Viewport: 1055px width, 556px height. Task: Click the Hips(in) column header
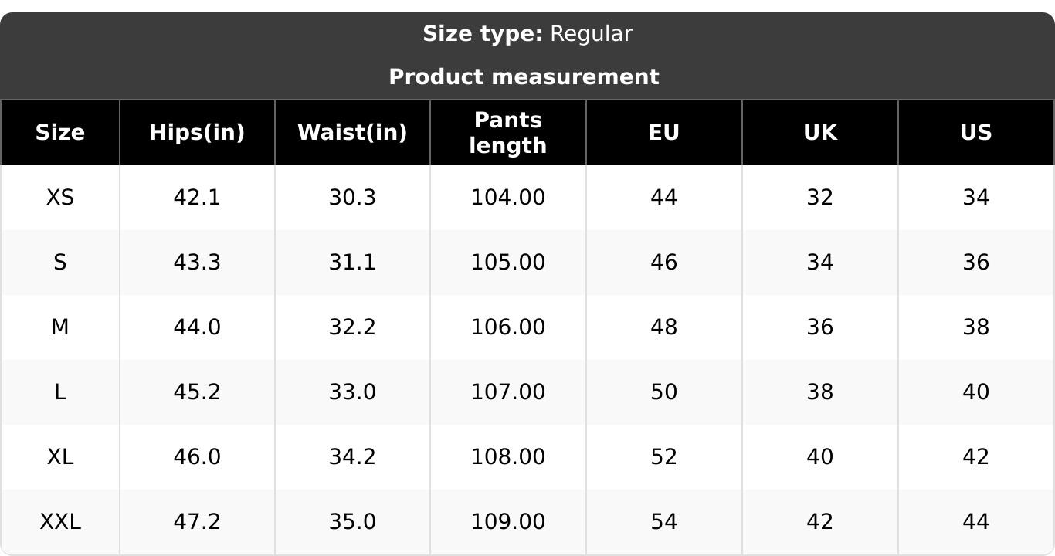pyautogui.click(x=197, y=133)
